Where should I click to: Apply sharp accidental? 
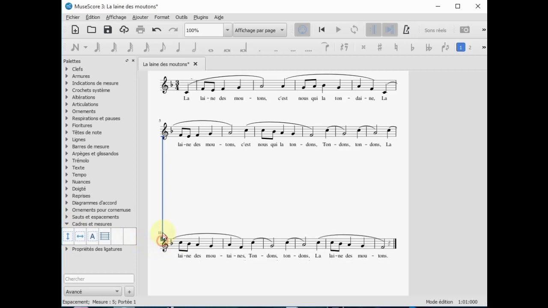[x=379, y=47]
